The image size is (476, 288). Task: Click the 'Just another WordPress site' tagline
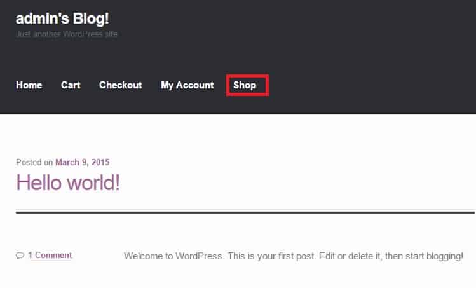click(x=67, y=34)
